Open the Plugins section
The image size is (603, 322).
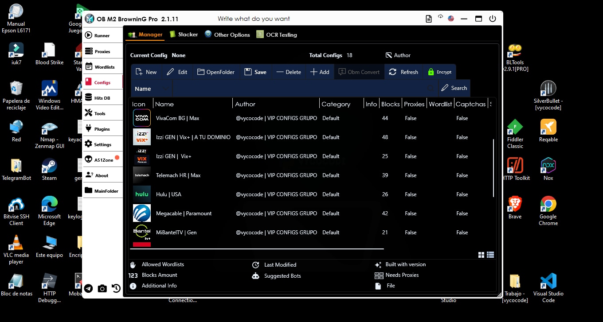102,129
